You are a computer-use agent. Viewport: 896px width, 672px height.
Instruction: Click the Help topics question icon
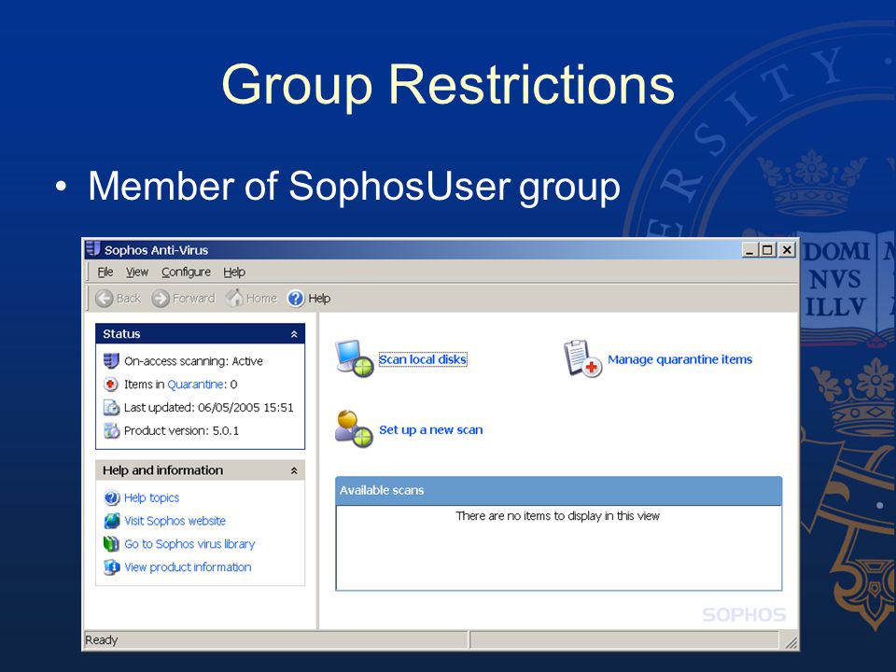(x=111, y=497)
